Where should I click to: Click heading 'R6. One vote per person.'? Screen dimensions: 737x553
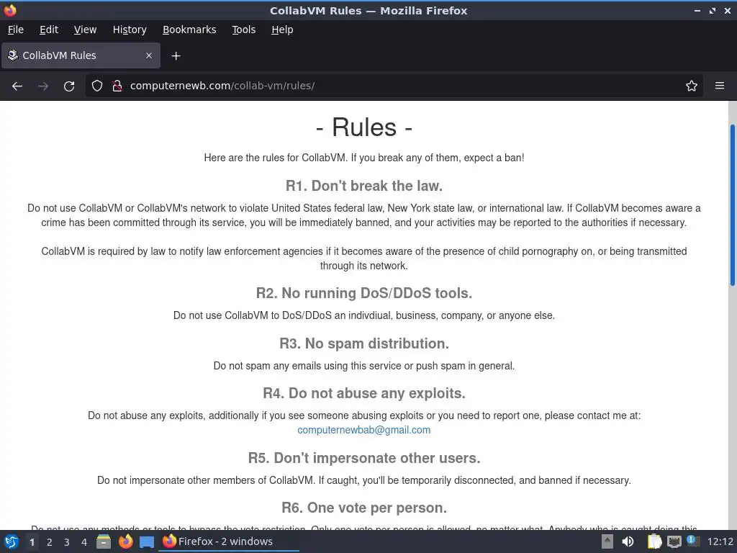coord(363,508)
